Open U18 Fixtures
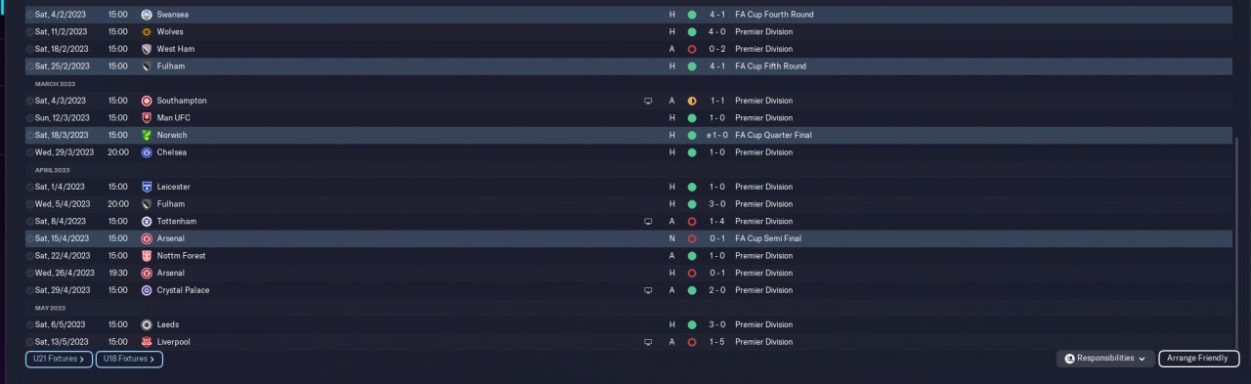 tap(129, 359)
